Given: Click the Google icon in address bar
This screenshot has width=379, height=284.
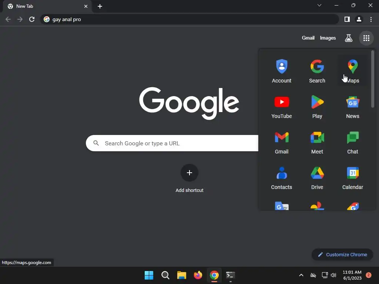Looking at the screenshot, I should click(x=46, y=19).
